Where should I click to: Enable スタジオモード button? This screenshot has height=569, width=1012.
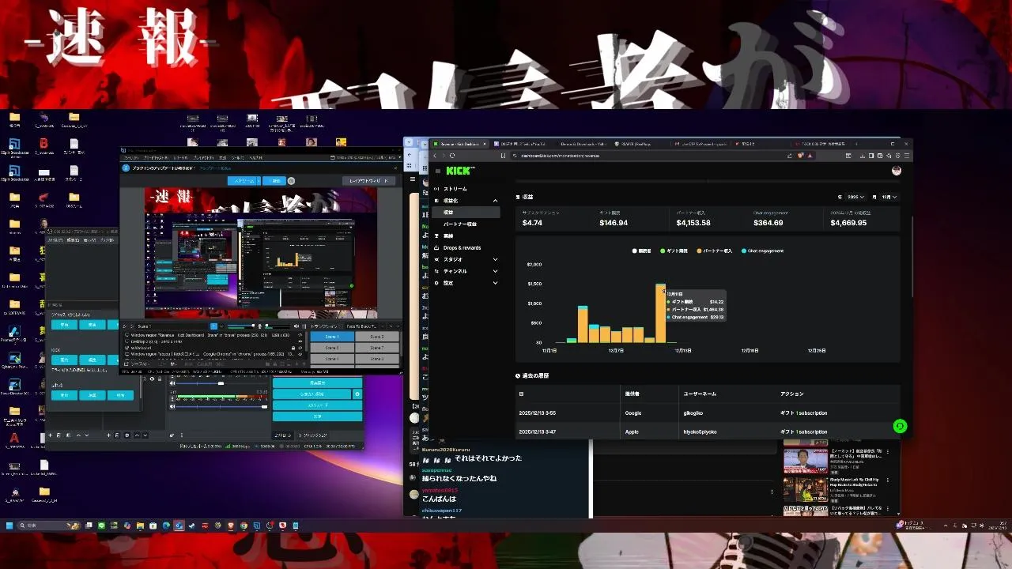coord(317,405)
